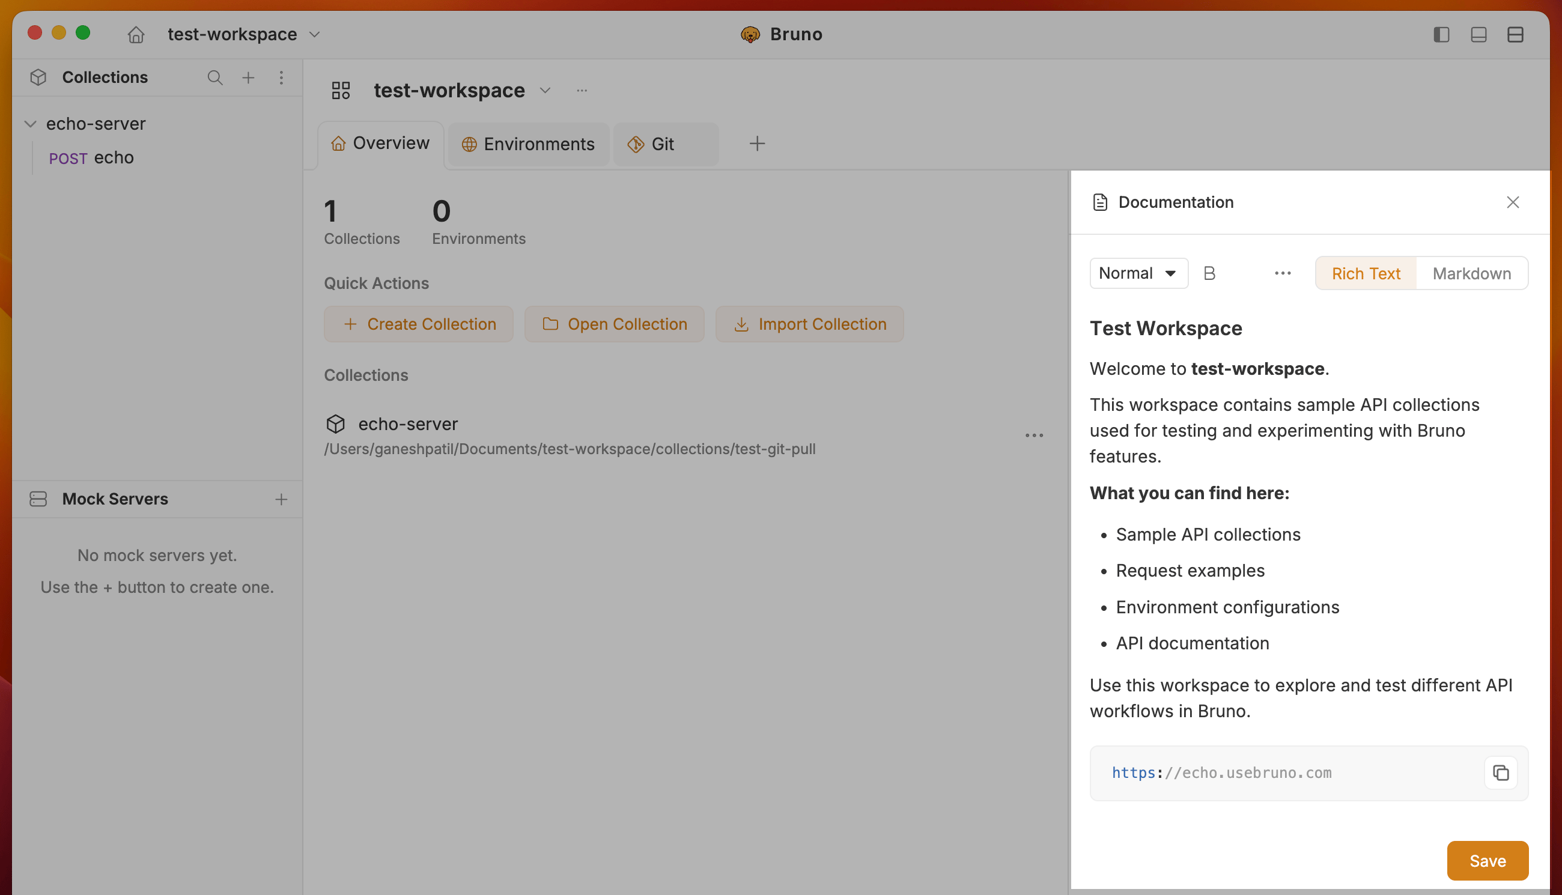Click the Bruno dog logo in title bar
The height and width of the screenshot is (895, 1562).
(x=750, y=34)
